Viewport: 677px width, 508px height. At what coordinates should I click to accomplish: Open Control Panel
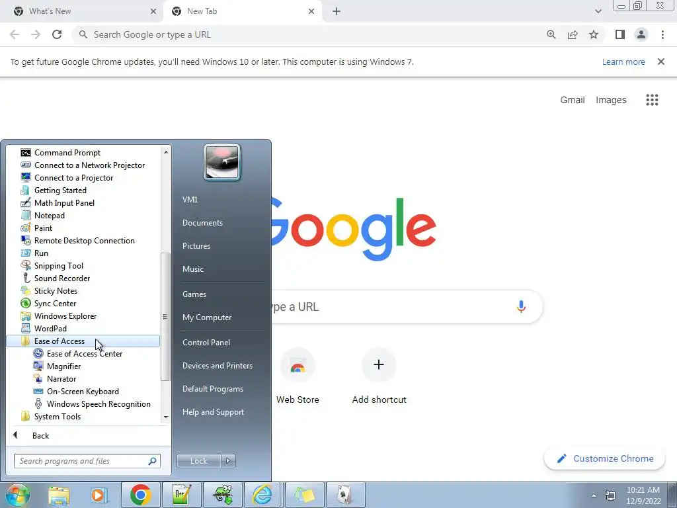pyautogui.click(x=206, y=342)
